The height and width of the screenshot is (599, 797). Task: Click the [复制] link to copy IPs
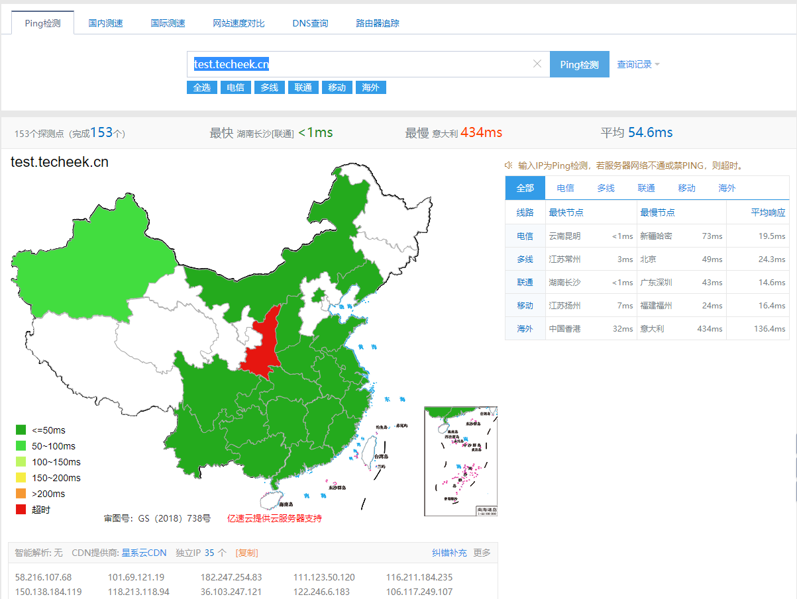246,553
